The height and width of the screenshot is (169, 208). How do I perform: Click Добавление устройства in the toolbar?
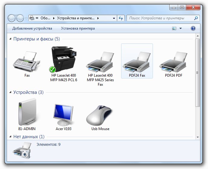click(32, 28)
